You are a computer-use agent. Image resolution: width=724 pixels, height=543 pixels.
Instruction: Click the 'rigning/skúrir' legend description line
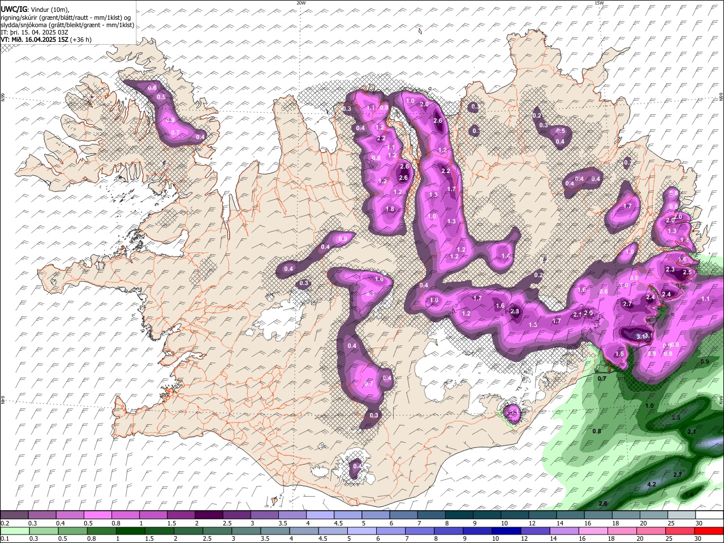pyautogui.click(x=66, y=17)
